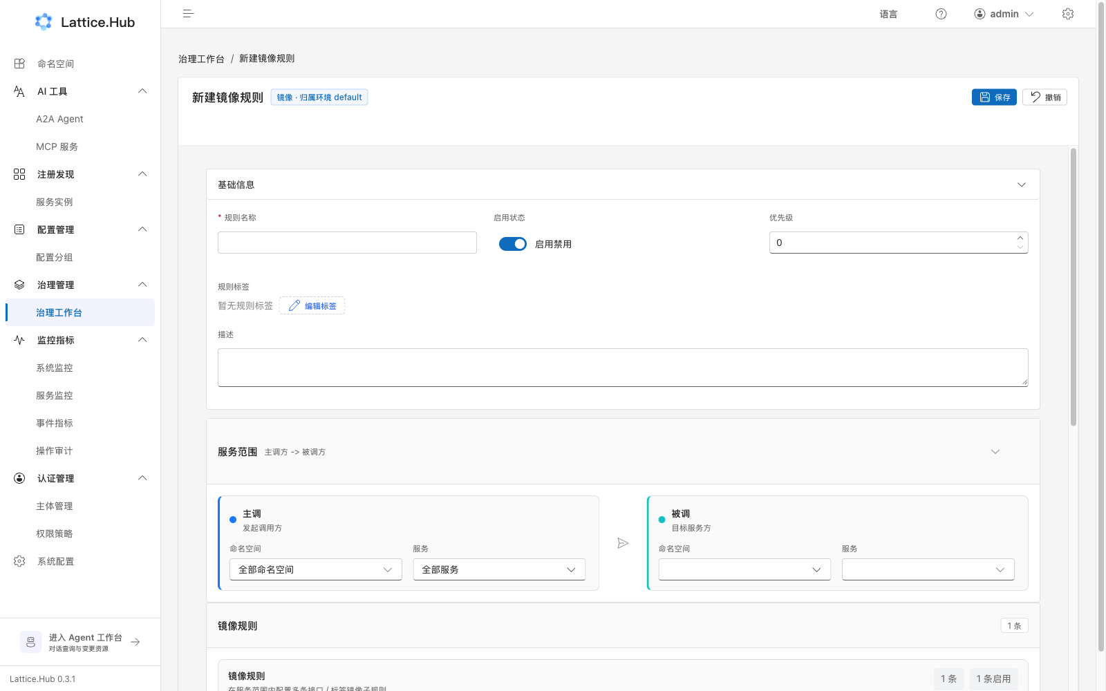Collapse the 监控指标 menu group
This screenshot has height=691, width=1106.
[142, 340]
